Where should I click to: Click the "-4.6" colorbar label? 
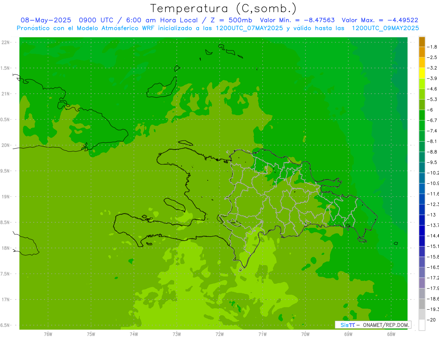coord(432,89)
